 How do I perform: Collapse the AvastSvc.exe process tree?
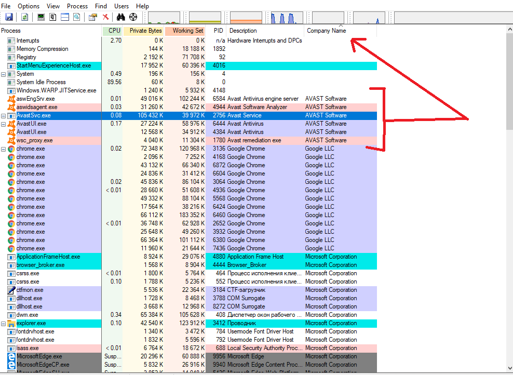click(x=4, y=115)
